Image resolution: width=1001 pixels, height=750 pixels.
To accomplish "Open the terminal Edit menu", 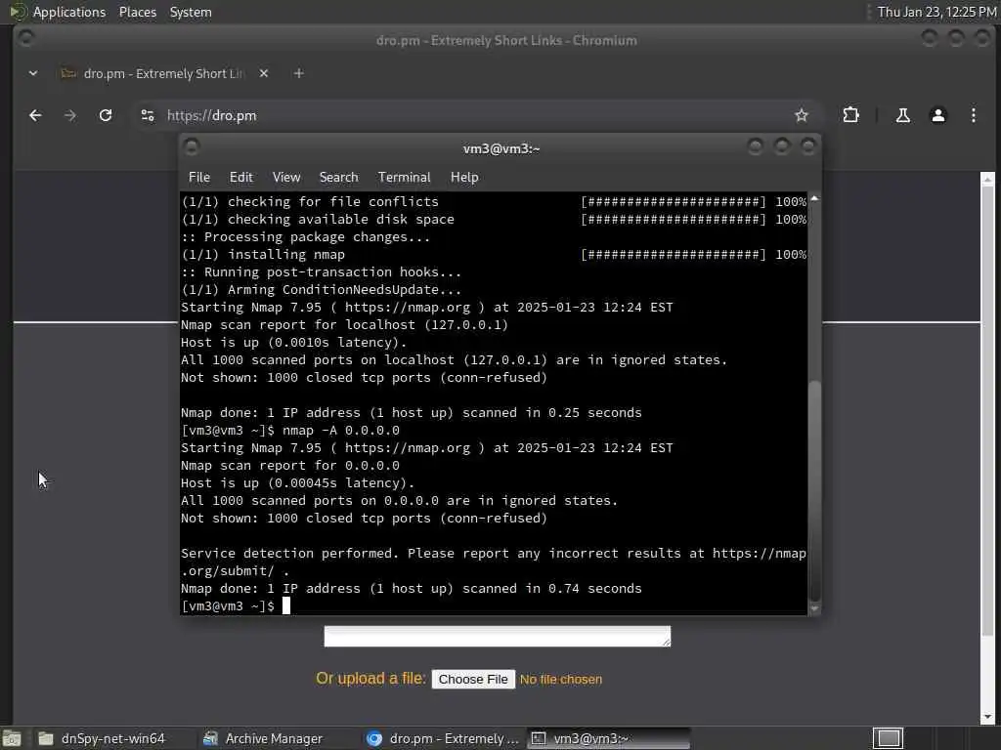I will [x=240, y=178].
